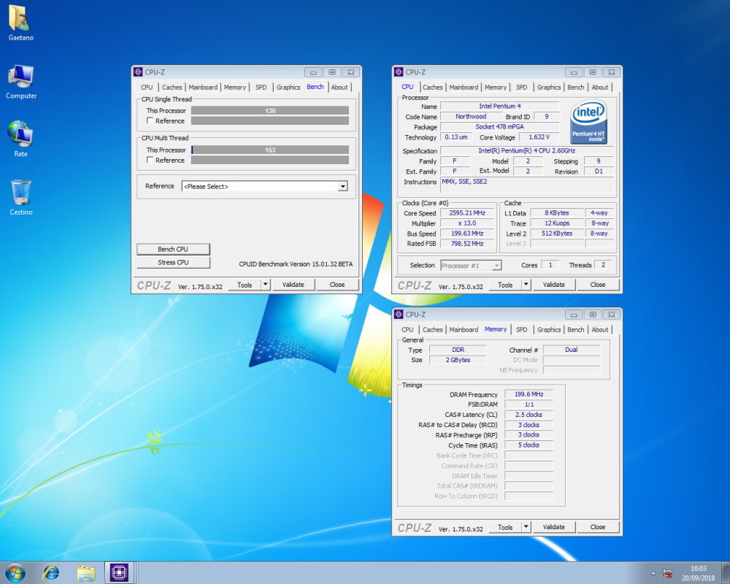Click the single thread benchmark score bar

click(x=269, y=110)
